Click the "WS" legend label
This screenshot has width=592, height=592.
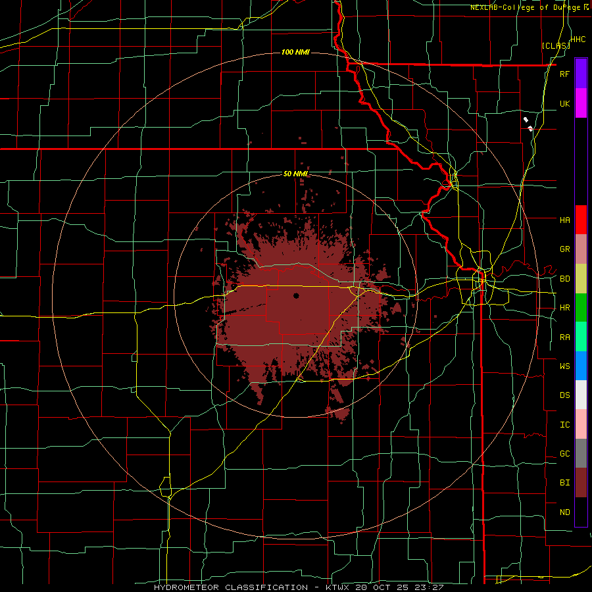click(x=564, y=366)
